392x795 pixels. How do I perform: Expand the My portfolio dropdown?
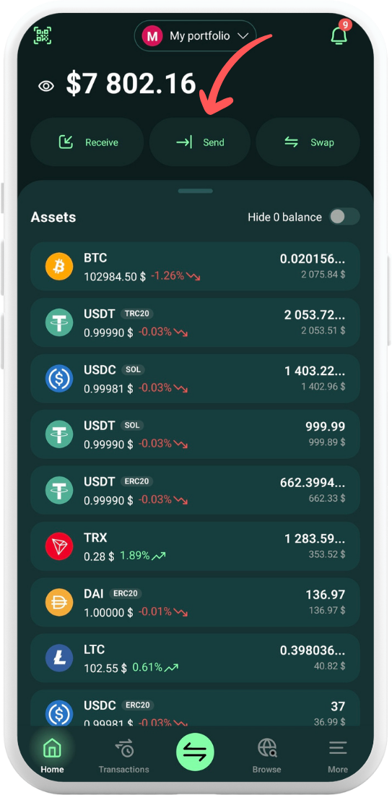point(195,36)
